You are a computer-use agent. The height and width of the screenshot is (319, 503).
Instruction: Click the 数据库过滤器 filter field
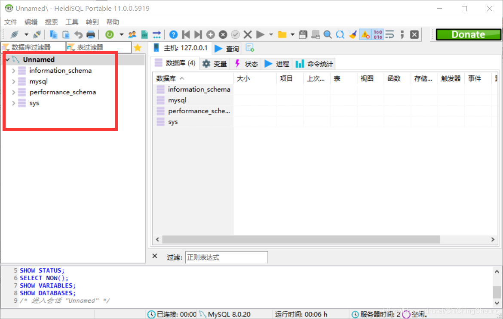pyautogui.click(x=34, y=47)
